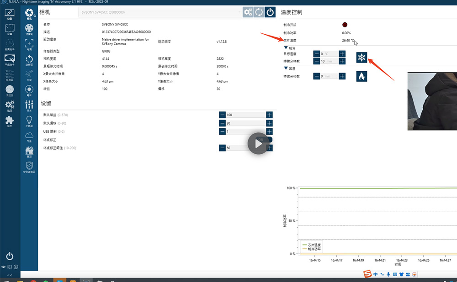Play the video using the center play button
This screenshot has width=457, height=282.
(258, 144)
